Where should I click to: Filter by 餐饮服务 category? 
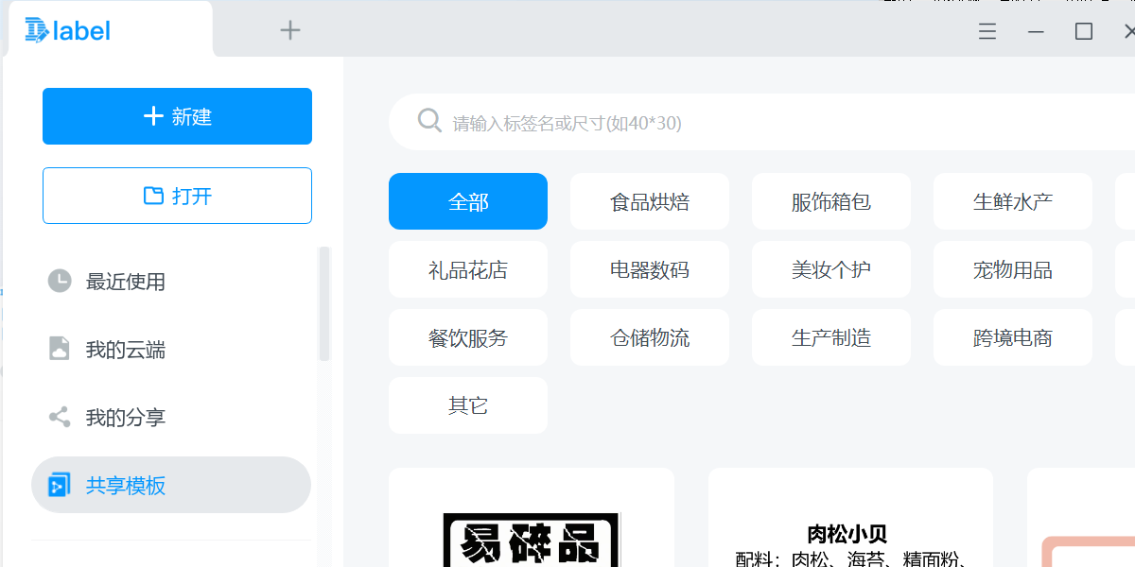(x=468, y=337)
